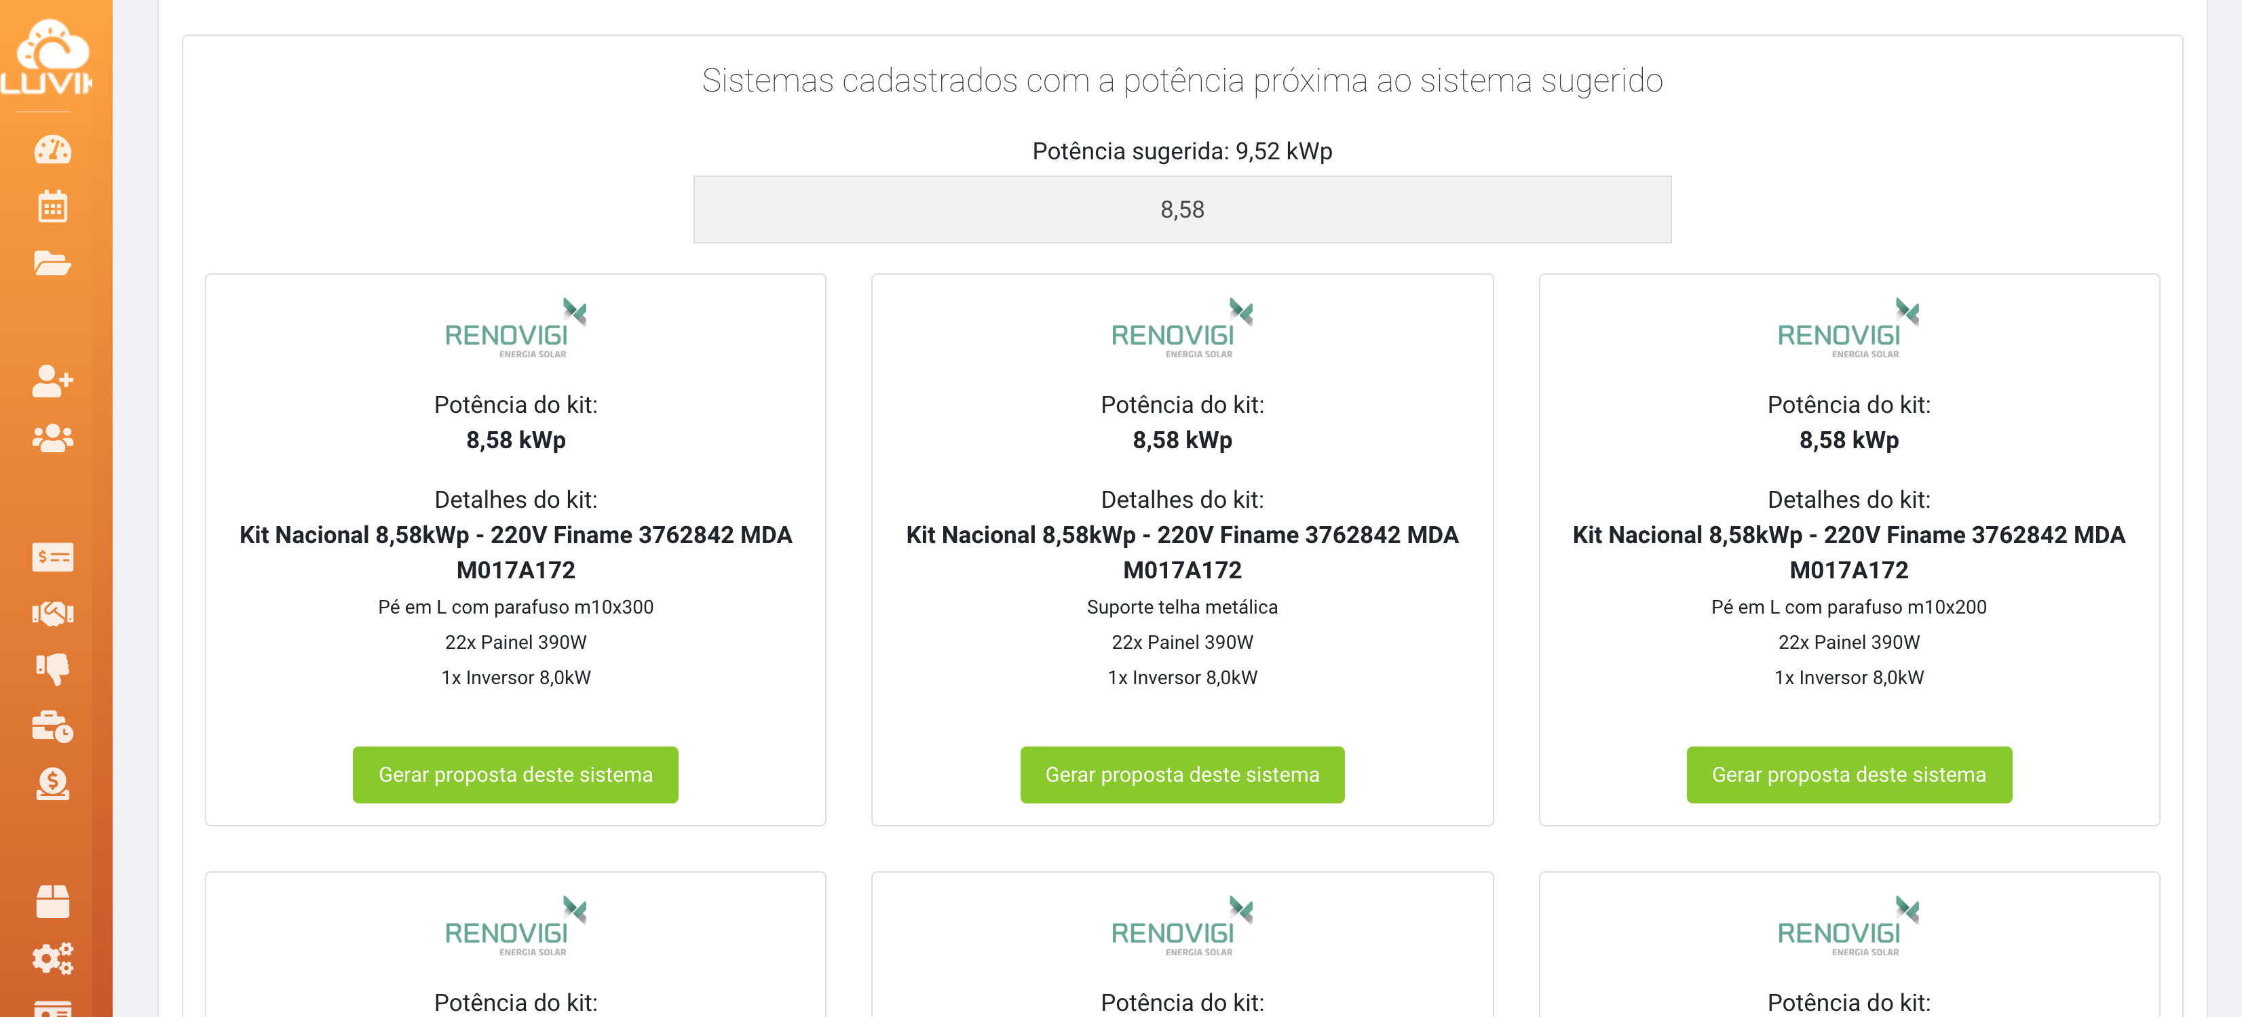This screenshot has height=1017, width=2242.
Task: Click Renovigi logo on m10x200 kit card
Action: (1848, 329)
